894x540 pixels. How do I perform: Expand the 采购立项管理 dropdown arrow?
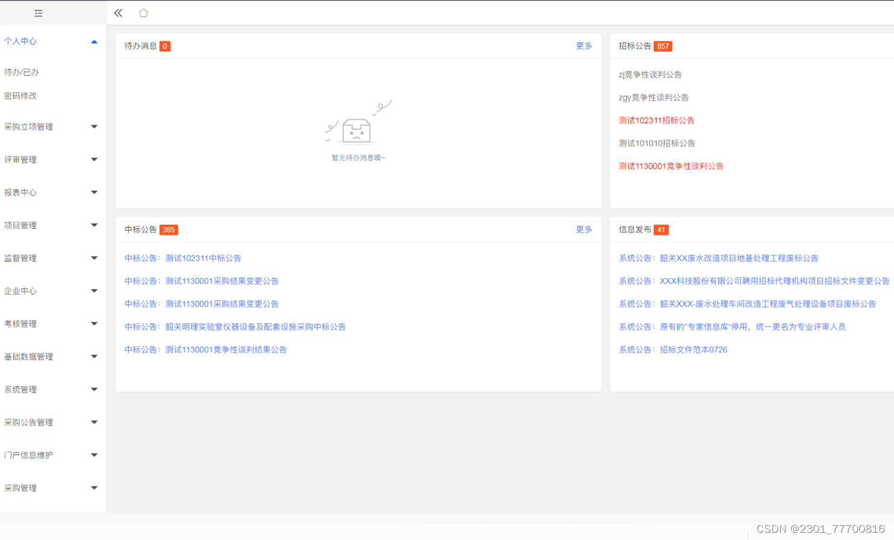pyautogui.click(x=94, y=126)
